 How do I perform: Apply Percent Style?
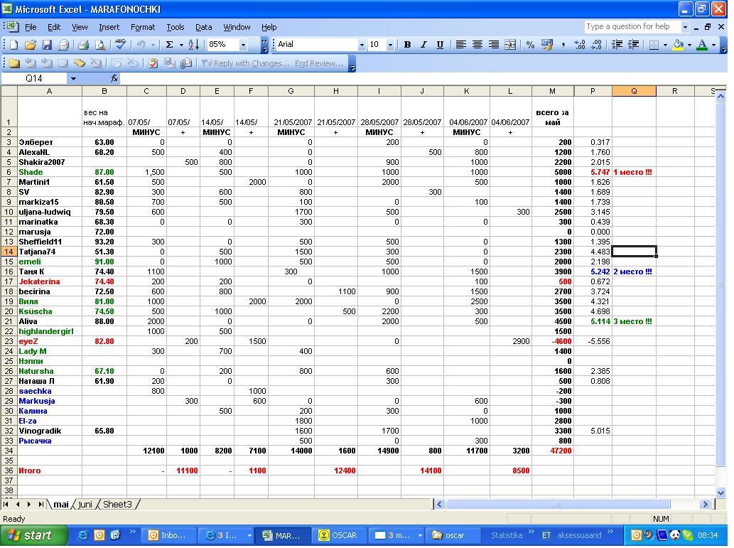coord(530,45)
